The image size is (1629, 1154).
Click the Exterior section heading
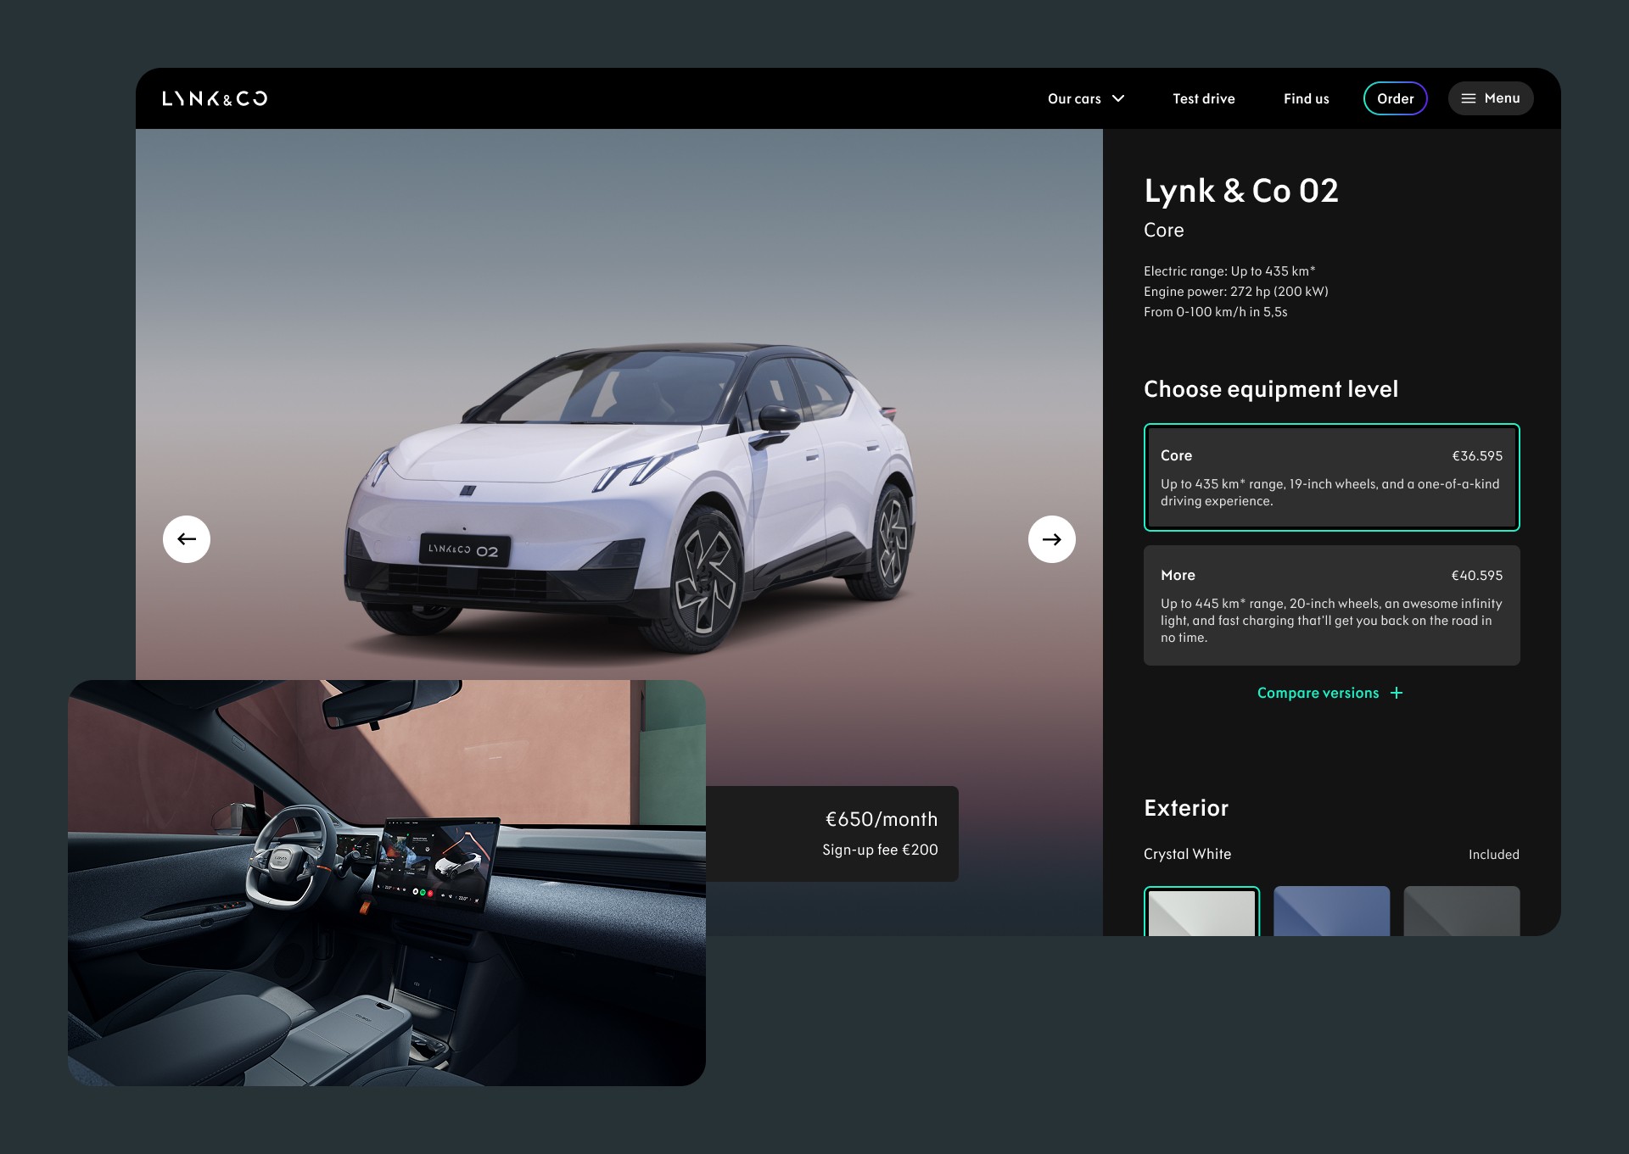(1186, 808)
